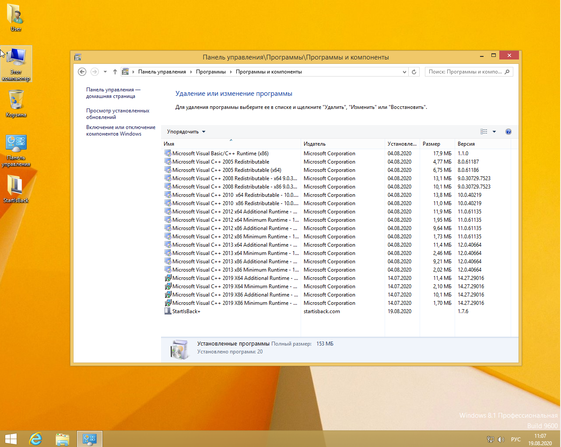Click the Up one level arrow

[115, 72]
